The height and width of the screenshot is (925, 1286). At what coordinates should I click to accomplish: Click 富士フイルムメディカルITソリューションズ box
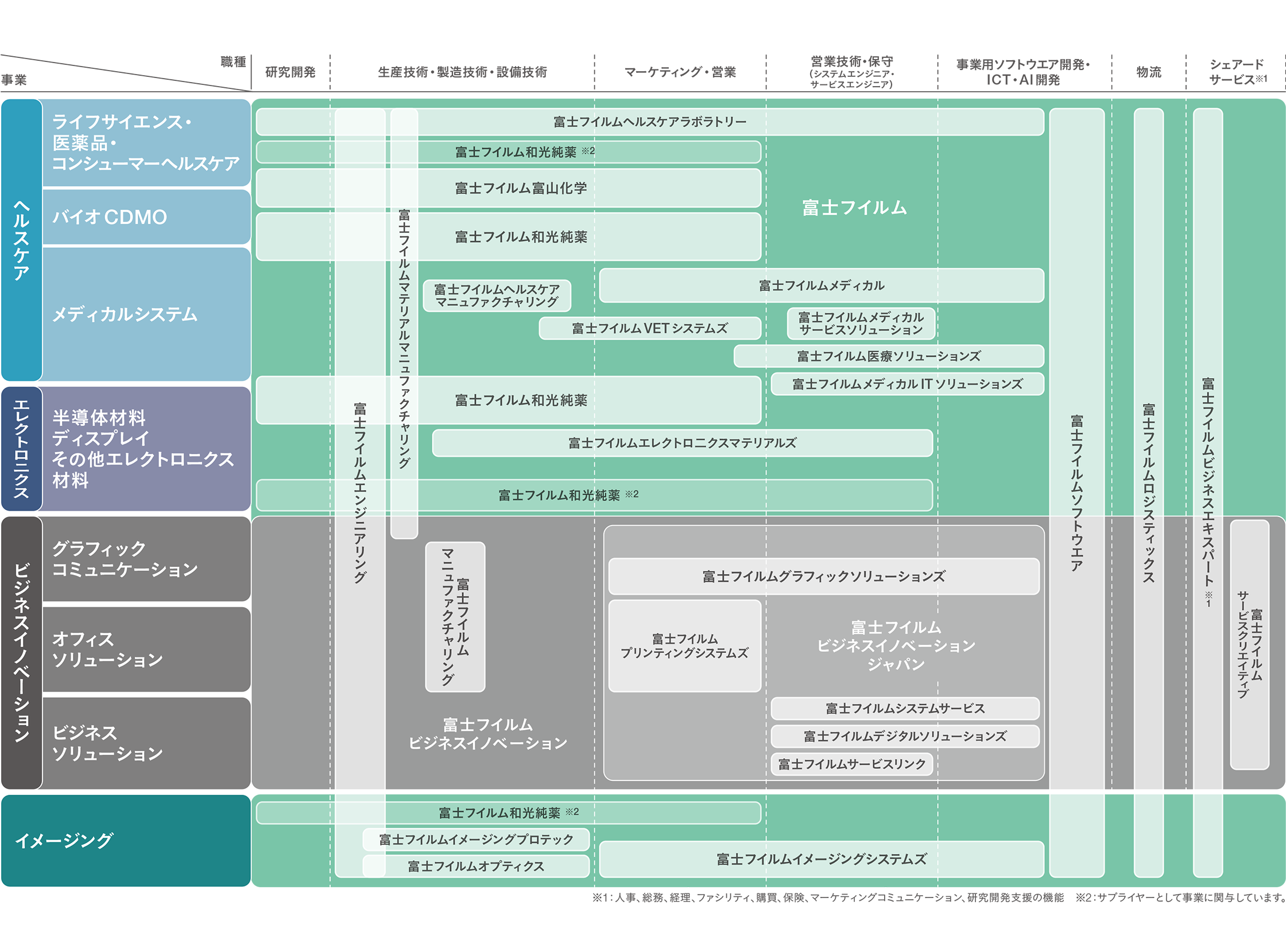(x=907, y=384)
